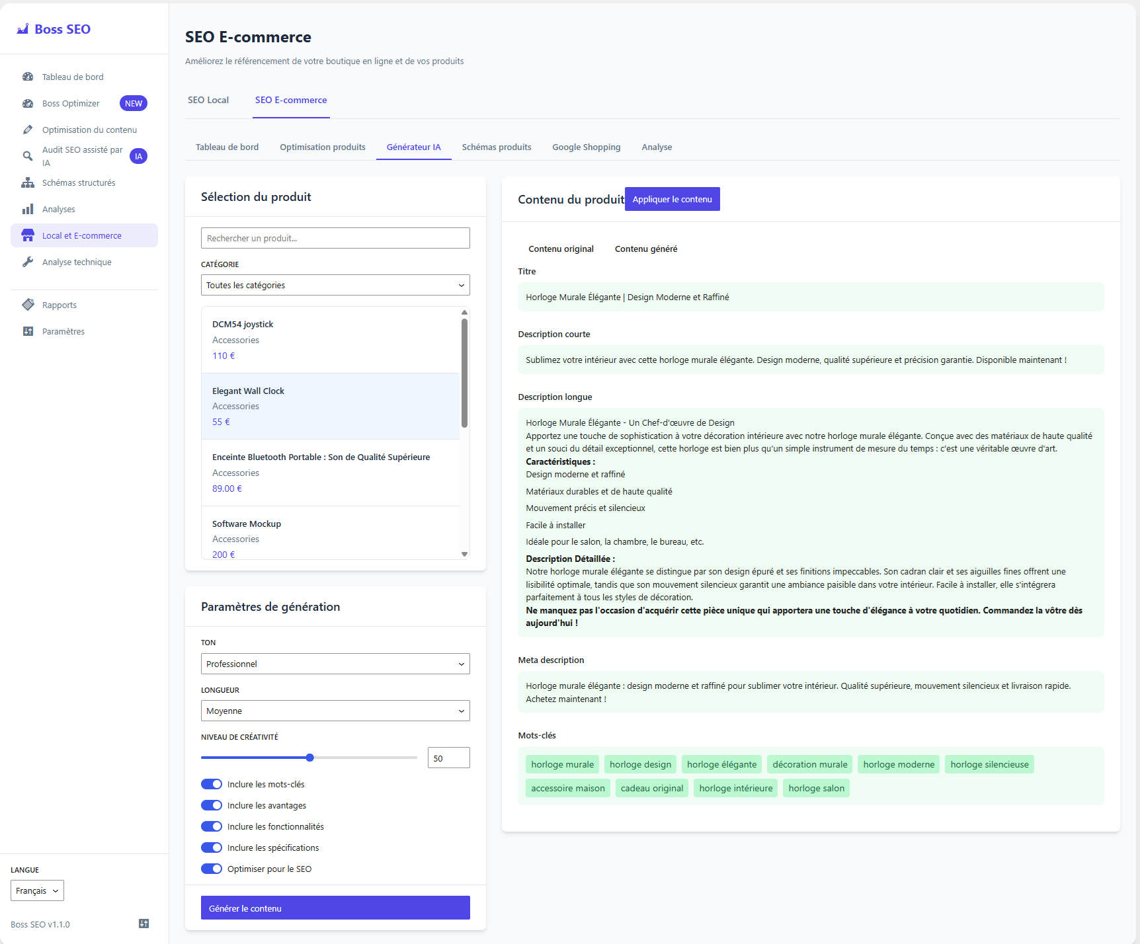Click the Schémas structurés sitemap icon
This screenshot has height=944, width=1140.
(28, 182)
